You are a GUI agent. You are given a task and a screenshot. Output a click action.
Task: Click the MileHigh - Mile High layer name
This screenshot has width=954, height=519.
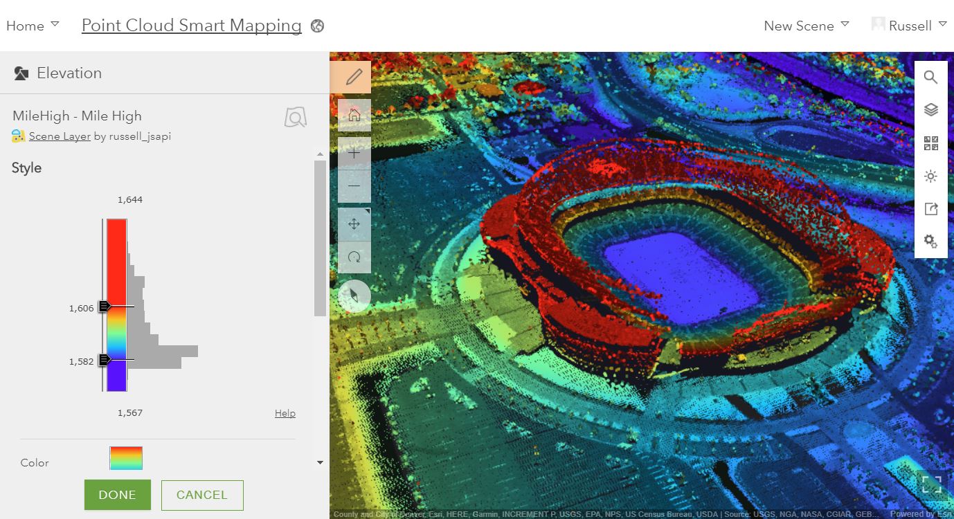point(77,116)
